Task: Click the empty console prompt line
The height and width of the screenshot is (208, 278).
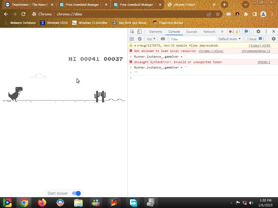Action: pyautogui.click(x=203, y=78)
